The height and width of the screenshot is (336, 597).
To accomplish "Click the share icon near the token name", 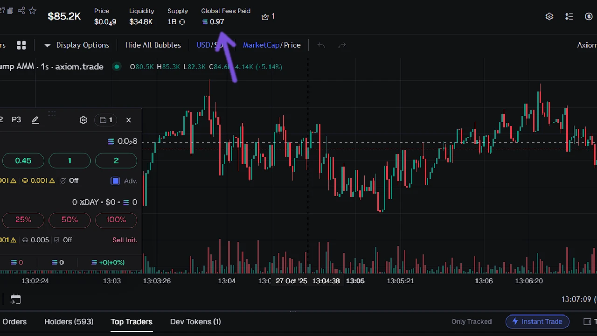I will tap(21, 11).
